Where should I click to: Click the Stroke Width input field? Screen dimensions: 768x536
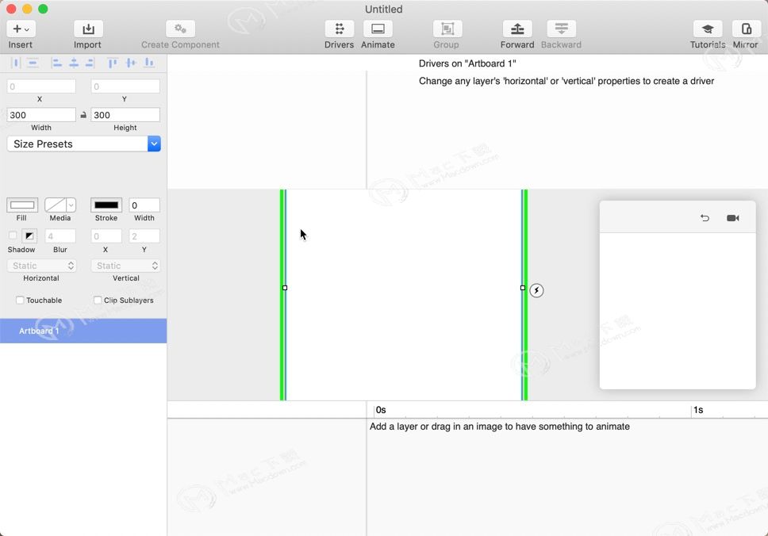(144, 205)
